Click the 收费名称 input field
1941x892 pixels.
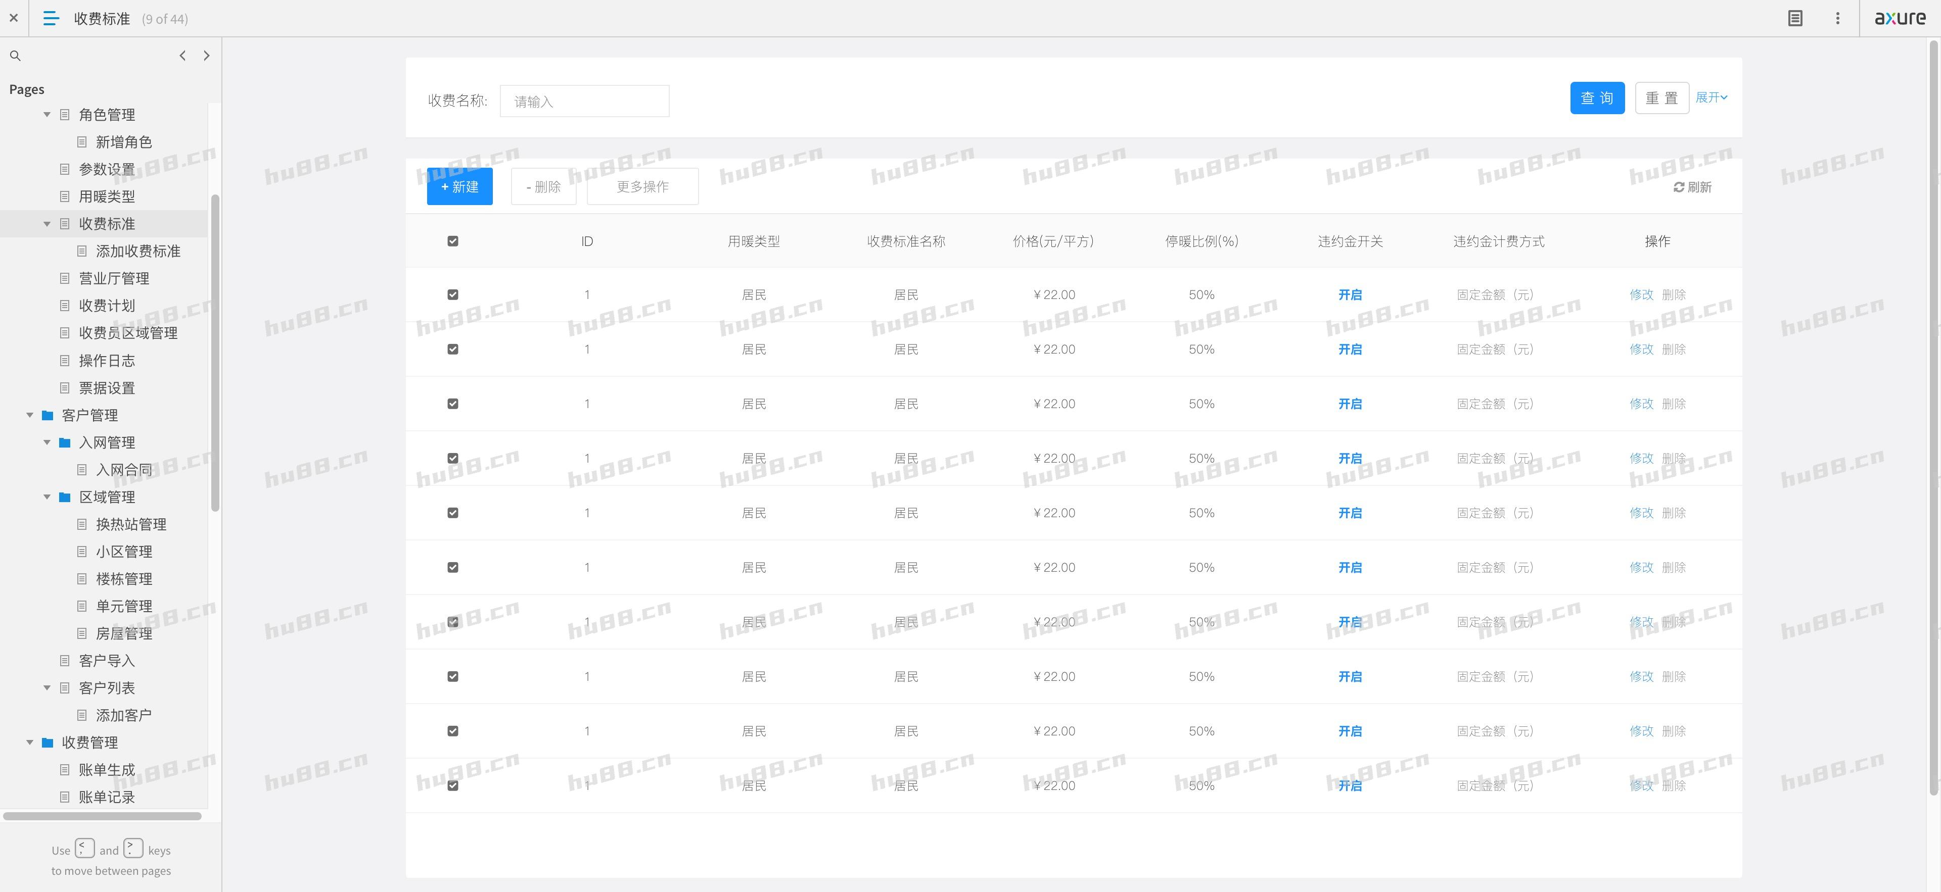(584, 101)
